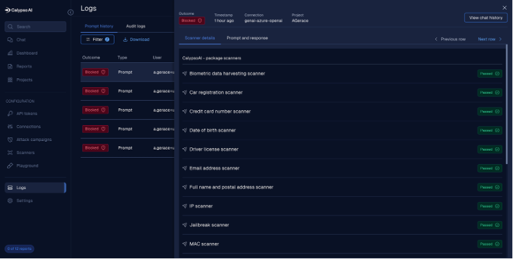Click the scanner details panel scrollbar
This screenshot has width=513, height=259.
(507, 104)
